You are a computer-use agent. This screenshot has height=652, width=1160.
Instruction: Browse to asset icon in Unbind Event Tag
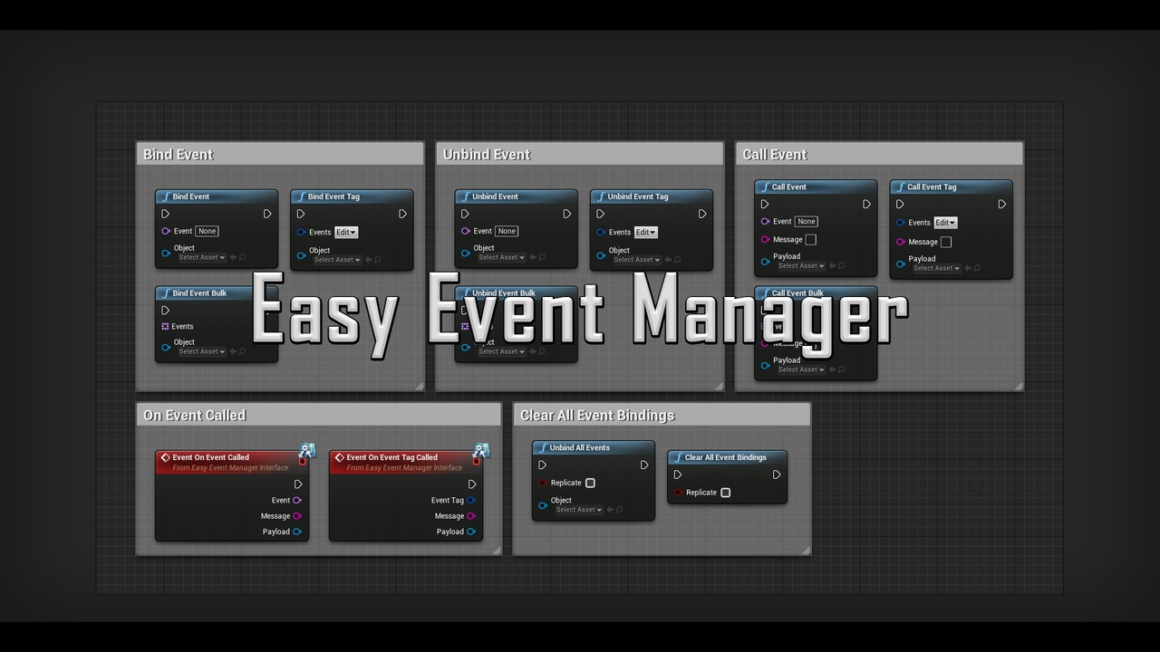click(677, 260)
